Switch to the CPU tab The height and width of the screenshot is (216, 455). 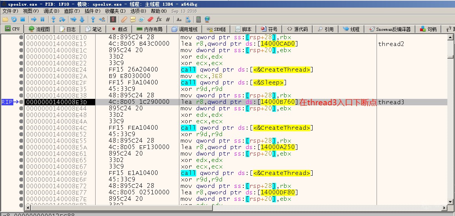pyautogui.click(x=12, y=29)
